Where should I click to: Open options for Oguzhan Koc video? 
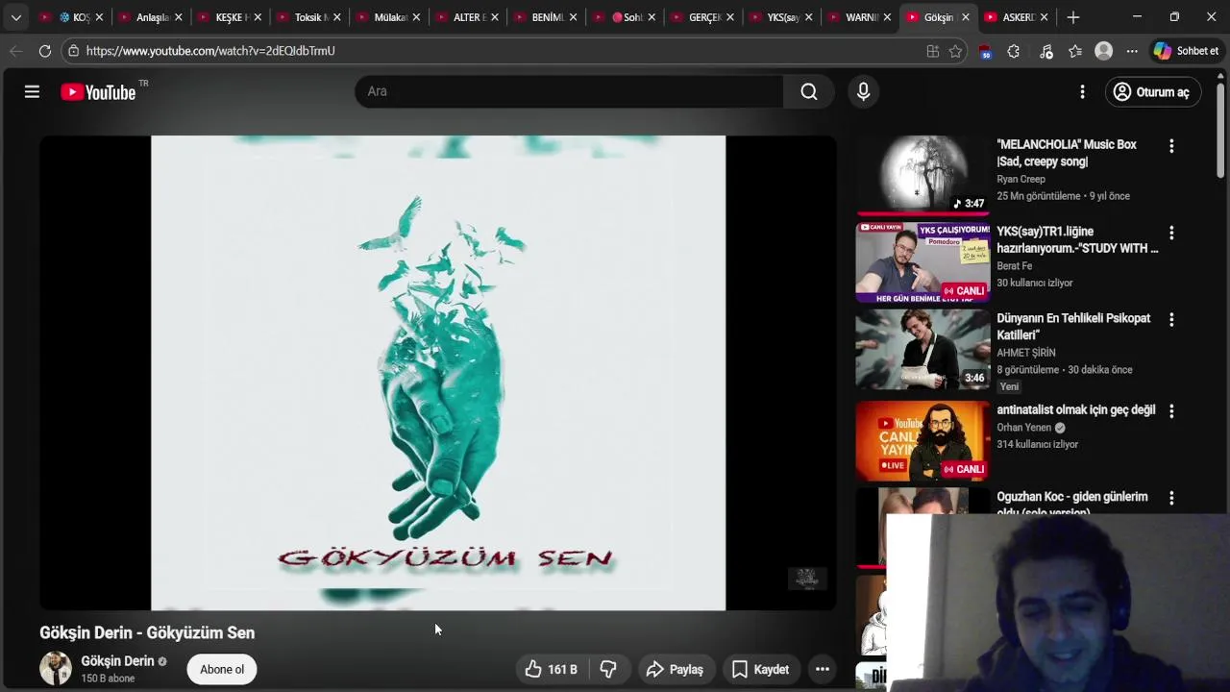[x=1171, y=498]
